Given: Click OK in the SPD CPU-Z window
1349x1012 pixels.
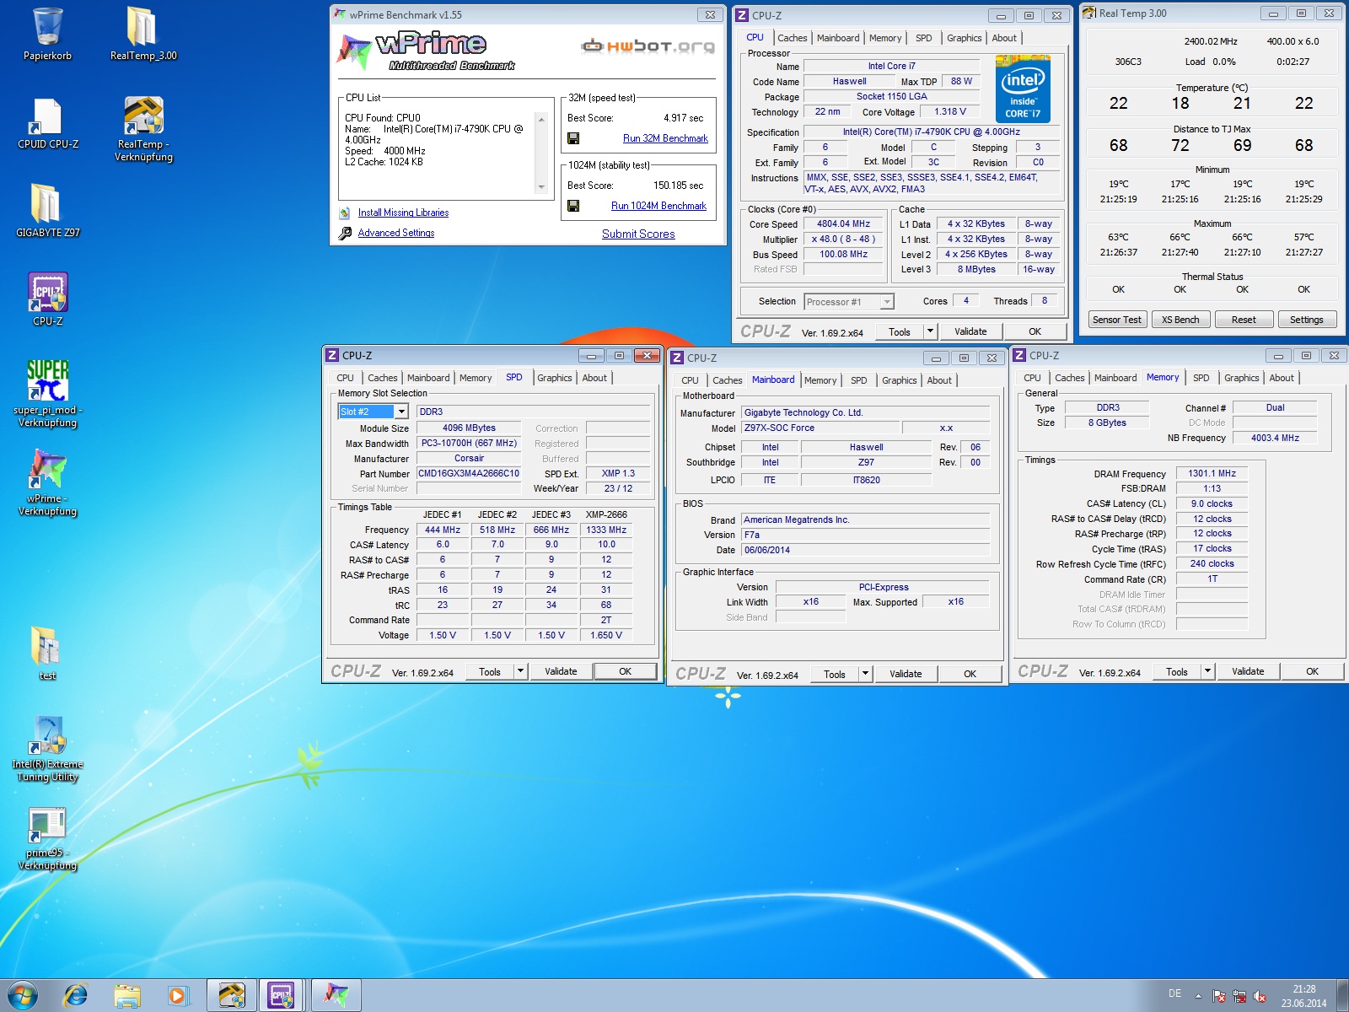Looking at the screenshot, I should tap(625, 671).
